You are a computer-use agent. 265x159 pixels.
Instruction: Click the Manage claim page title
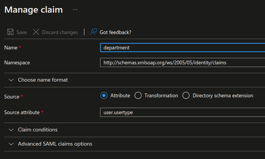(x=34, y=10)
